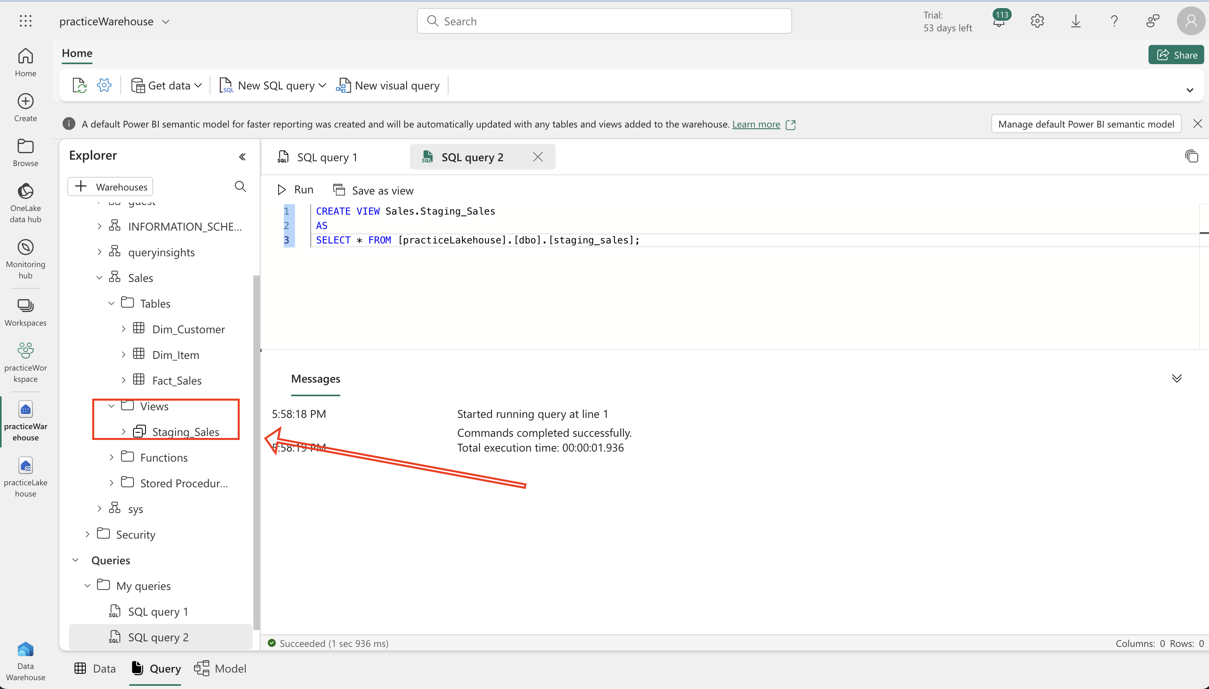Click Manage default Power BI semantic model
The image size is (1209, 689).
1086,124
